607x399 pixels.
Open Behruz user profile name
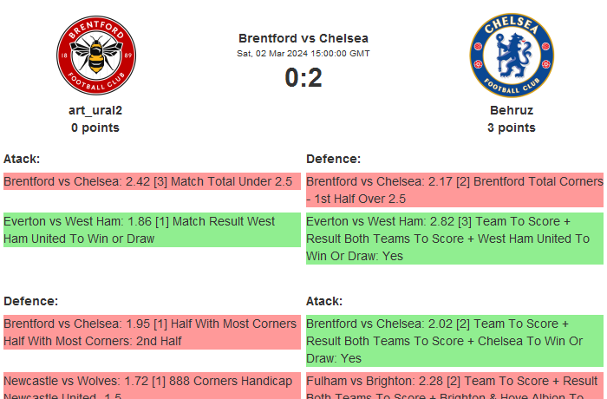[511, 110]
